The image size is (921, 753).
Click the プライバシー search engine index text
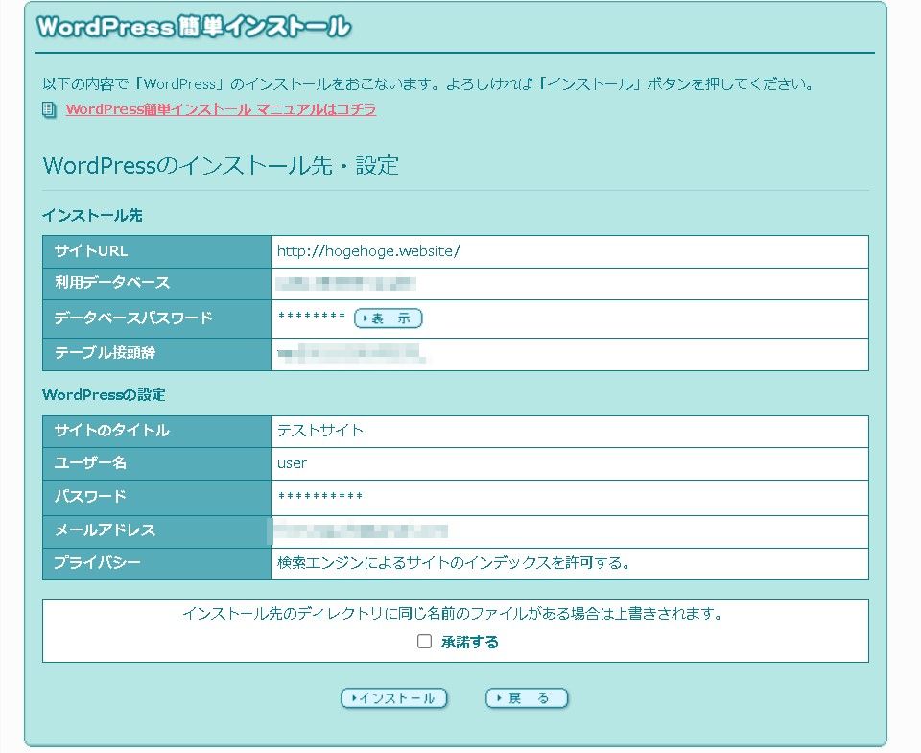[454, 563]
